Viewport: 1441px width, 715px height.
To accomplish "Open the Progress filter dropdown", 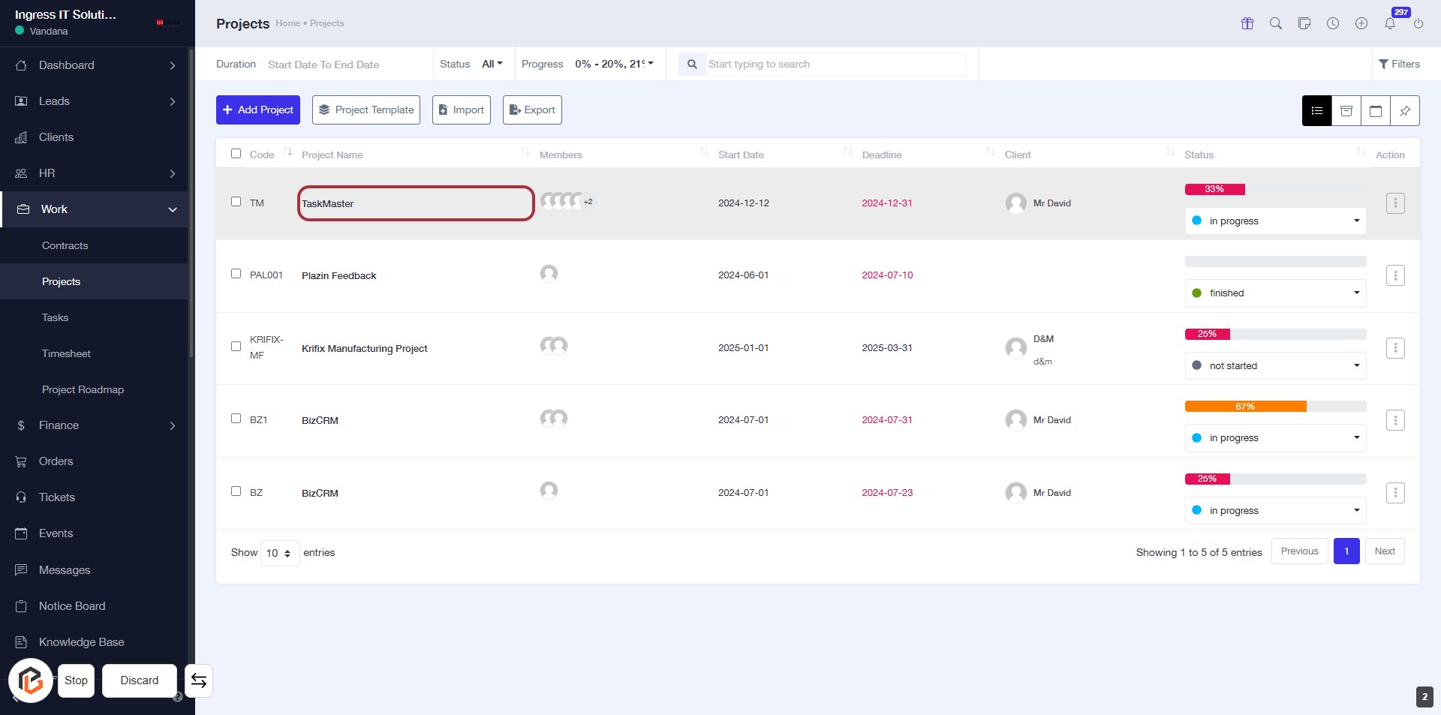I will 613,65.
